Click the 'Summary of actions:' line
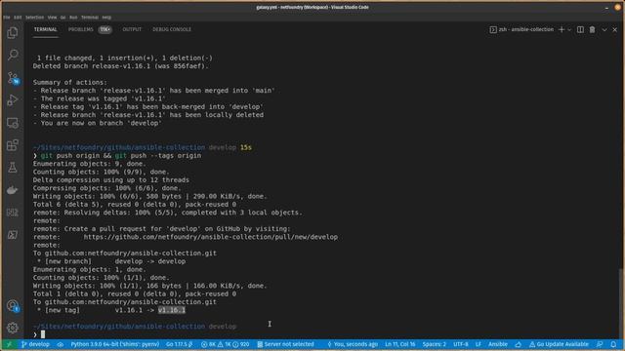 pyautogui.click(x=69, y=82)
